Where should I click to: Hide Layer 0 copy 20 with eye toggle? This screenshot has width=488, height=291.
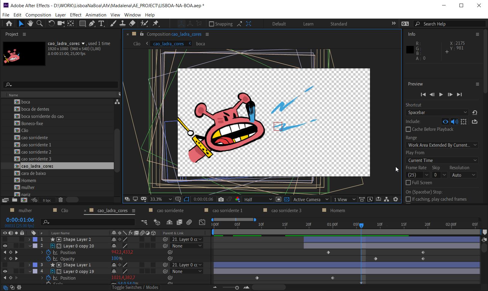point(5,246)
